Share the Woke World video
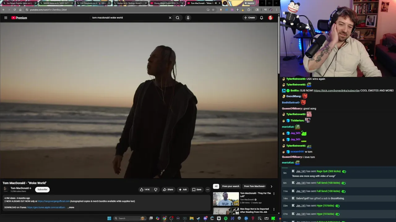The width and height of the screenshot is (396, 222). [x=168, y=190]
